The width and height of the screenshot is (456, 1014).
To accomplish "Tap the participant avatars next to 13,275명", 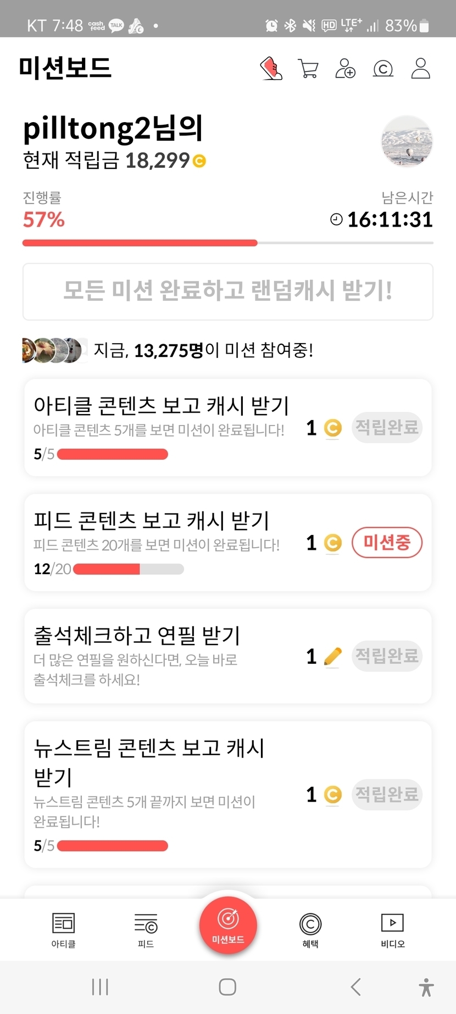I will tap(54, 350).
